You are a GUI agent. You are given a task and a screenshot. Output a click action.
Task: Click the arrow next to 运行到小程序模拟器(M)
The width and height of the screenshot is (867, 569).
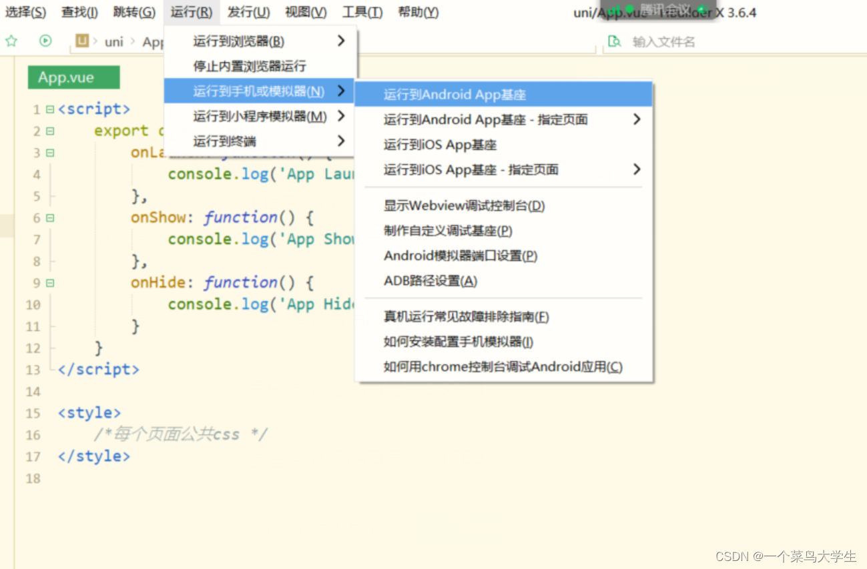pos(341,116)
